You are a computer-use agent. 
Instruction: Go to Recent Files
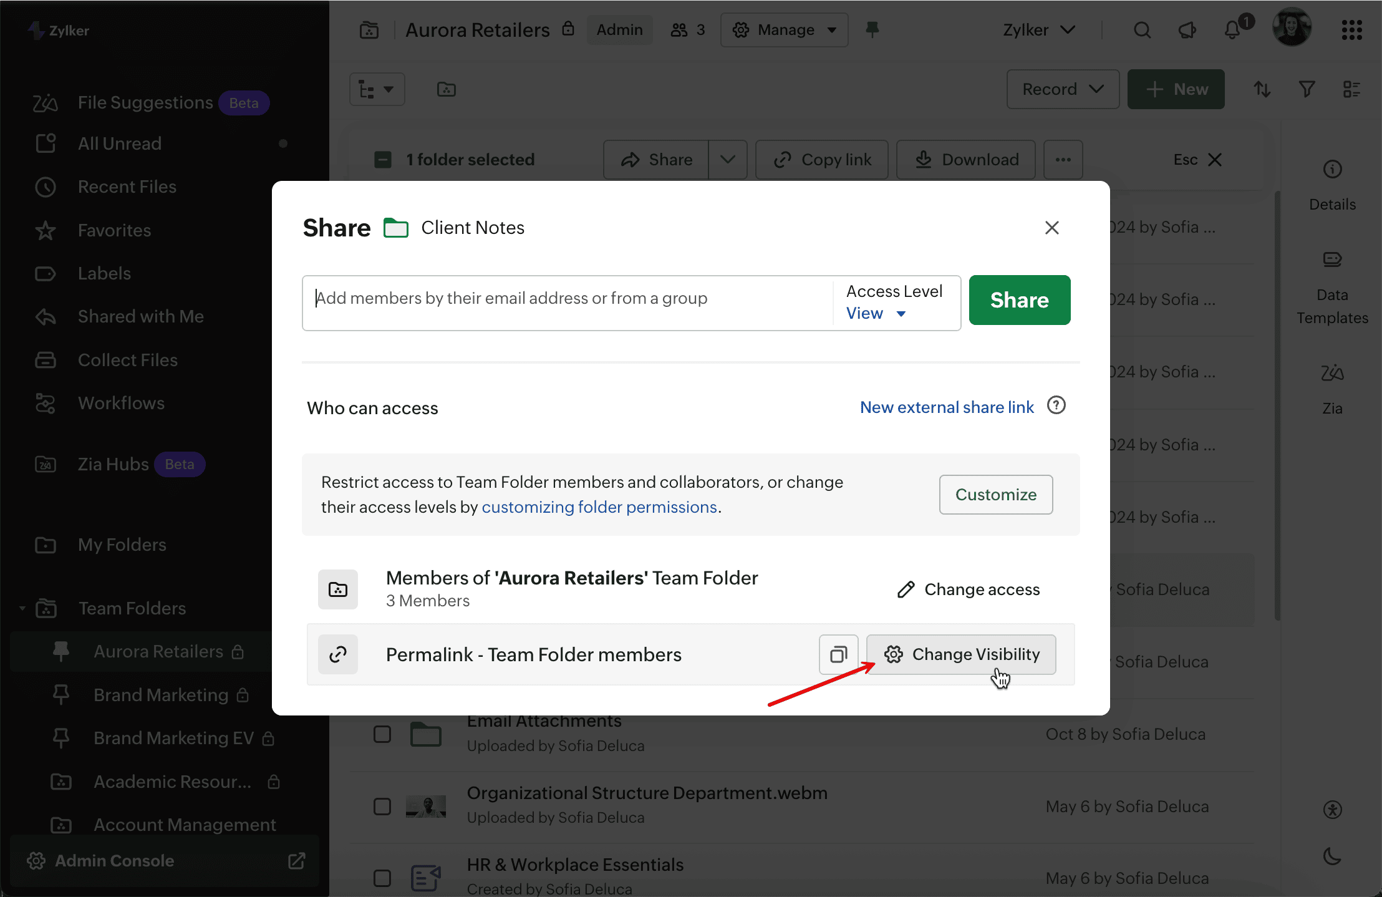[x=127, y=187]
